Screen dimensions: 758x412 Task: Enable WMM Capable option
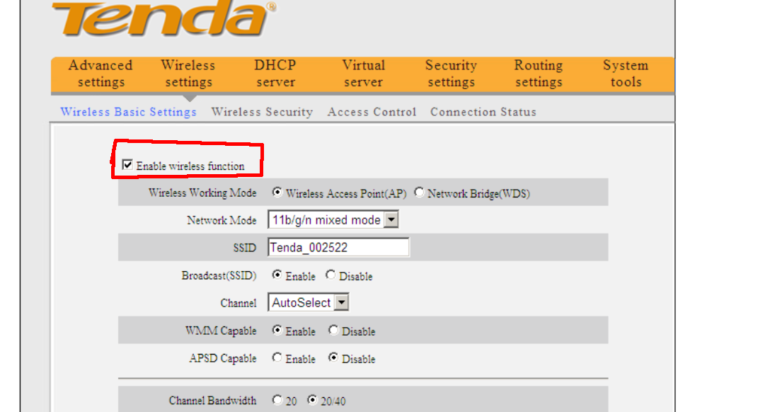(277, 331)
